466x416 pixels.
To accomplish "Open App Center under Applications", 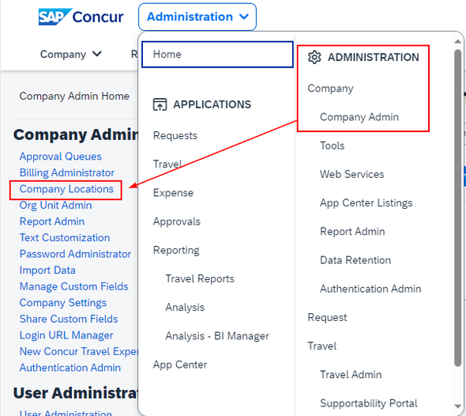I will tap(180, 365).
